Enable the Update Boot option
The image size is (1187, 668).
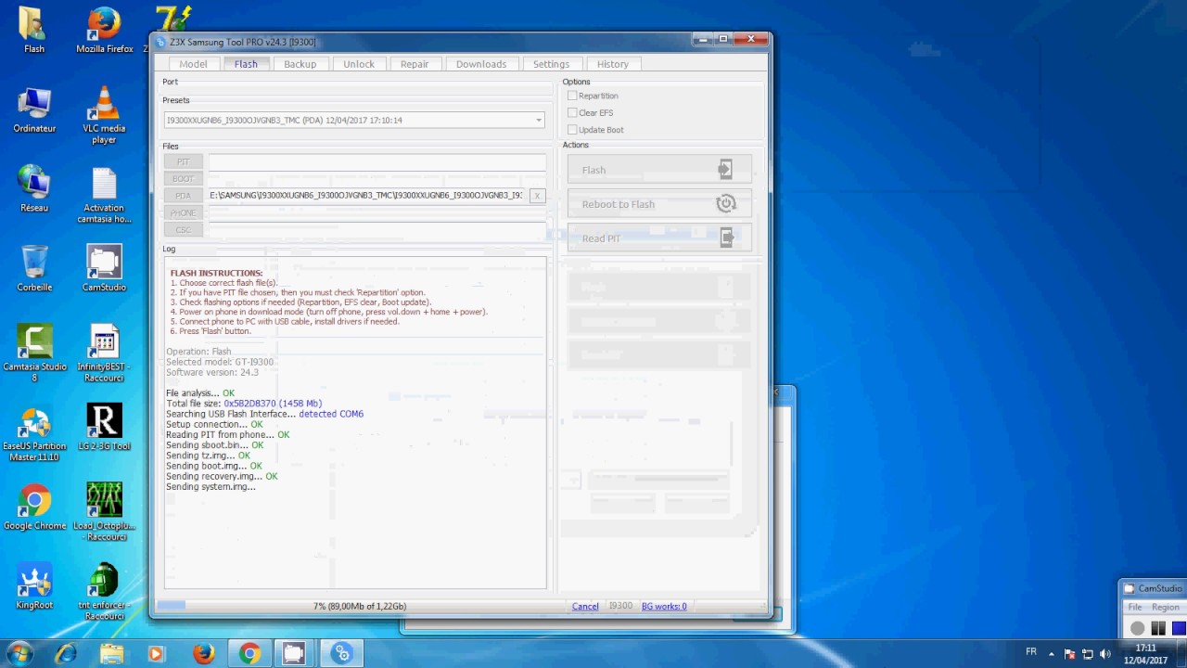tap(572, 130)
